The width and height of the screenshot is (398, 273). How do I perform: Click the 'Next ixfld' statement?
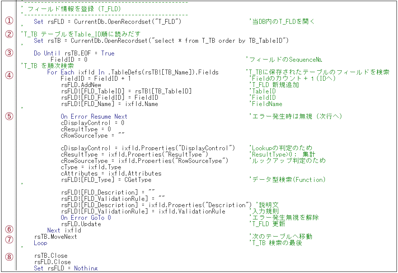pos(64,230)
